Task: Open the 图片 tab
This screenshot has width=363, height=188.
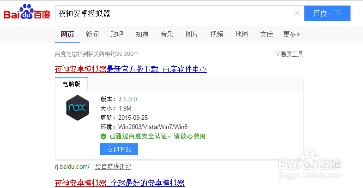Action: (192, 35)
